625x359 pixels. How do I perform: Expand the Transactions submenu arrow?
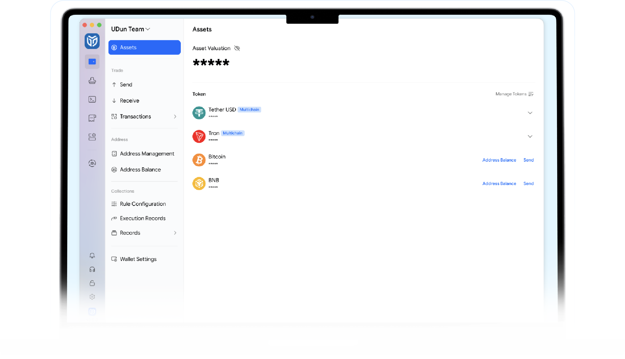175,116
